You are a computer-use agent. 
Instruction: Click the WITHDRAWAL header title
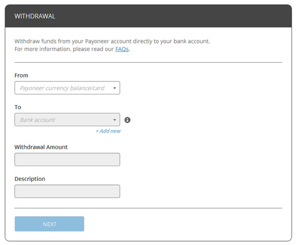click(x=35, y=16)
